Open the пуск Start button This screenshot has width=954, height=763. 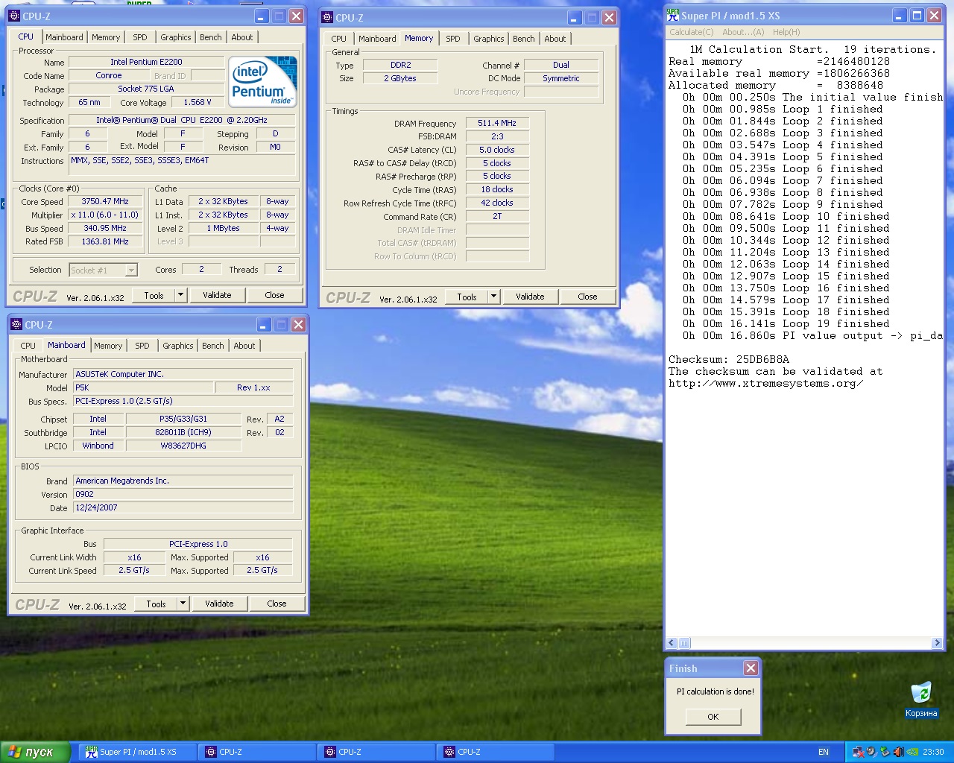(35, 752)
